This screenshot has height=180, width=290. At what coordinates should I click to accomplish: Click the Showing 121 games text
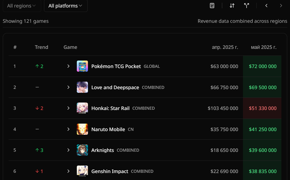click(x=26, y=21)
